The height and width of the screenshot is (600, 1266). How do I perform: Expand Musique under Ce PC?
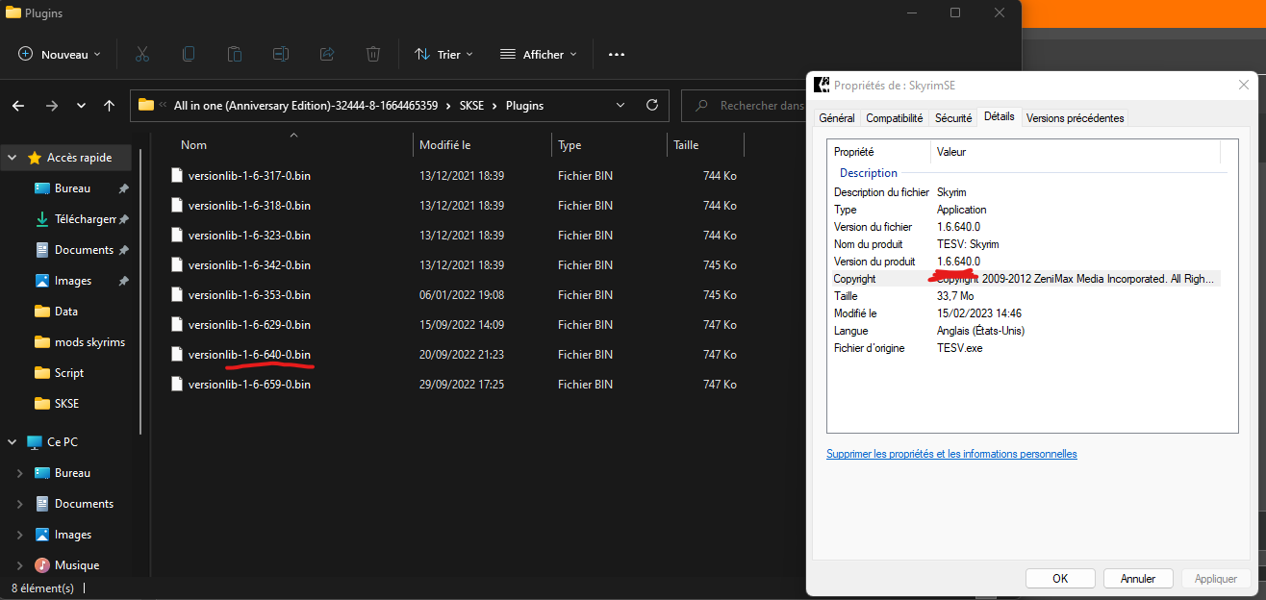tap(20, 565)
